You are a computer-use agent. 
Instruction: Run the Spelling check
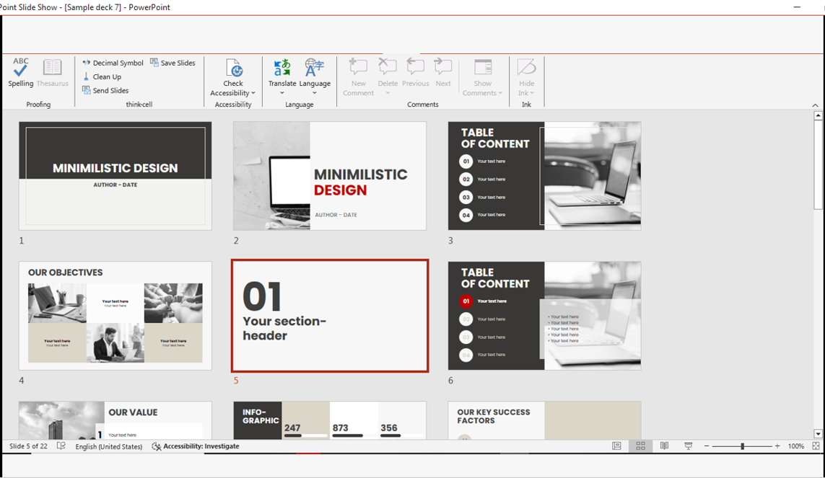(x=20, y=73)
